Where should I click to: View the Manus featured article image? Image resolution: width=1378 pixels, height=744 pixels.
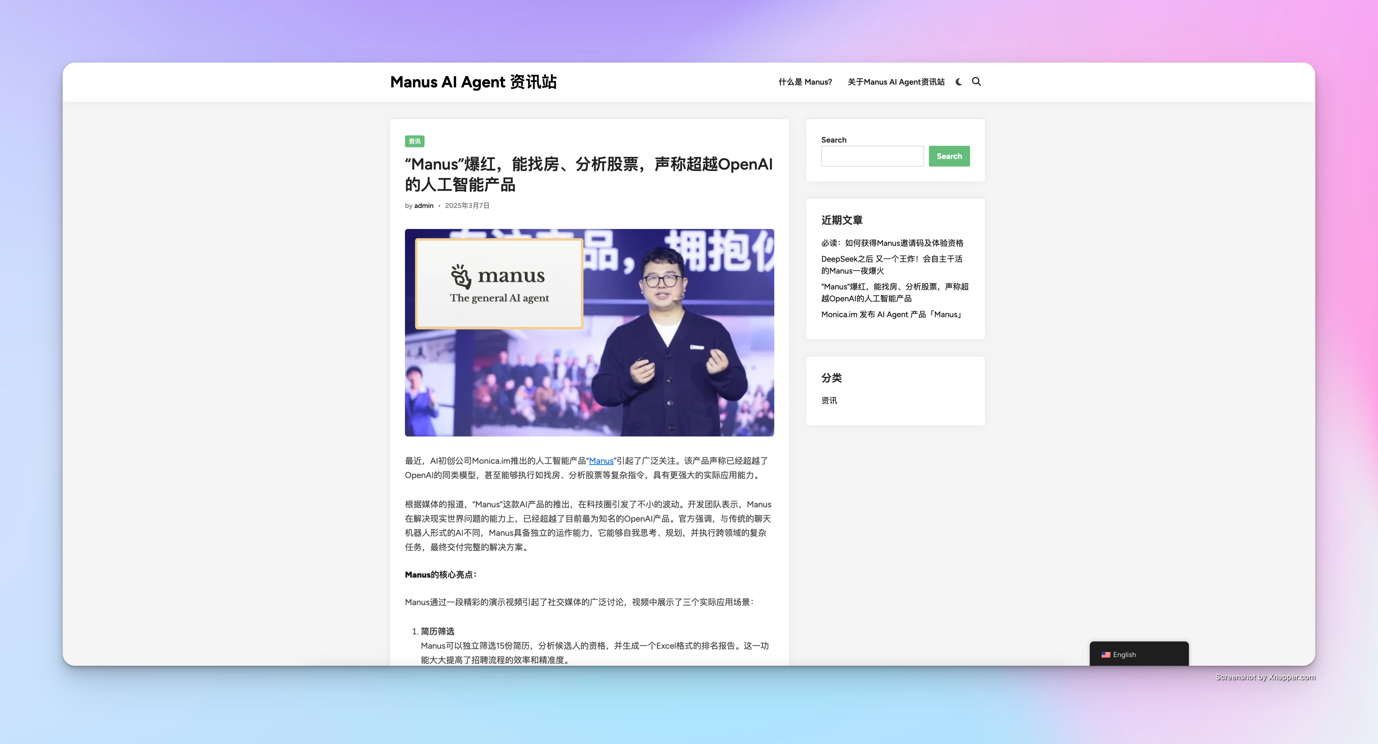[589, 333]
